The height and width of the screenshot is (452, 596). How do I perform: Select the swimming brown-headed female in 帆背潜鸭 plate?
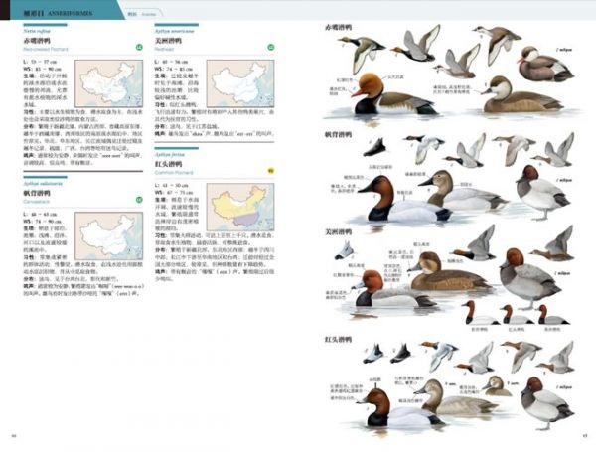pyautogui.click(x=464, y=191)
